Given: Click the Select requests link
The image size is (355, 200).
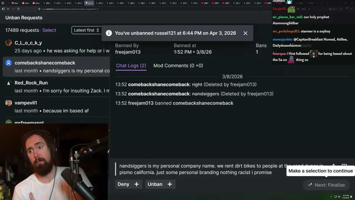Looking at the screenshot, I should [49, 30].
